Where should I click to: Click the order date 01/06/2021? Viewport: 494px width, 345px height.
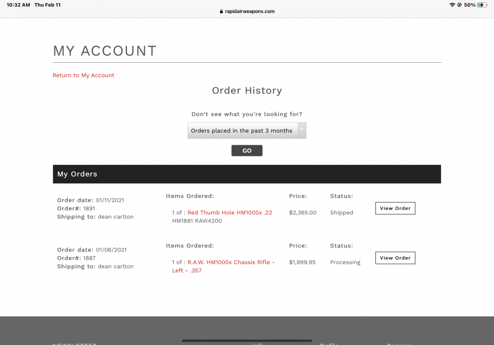point(111,250)
